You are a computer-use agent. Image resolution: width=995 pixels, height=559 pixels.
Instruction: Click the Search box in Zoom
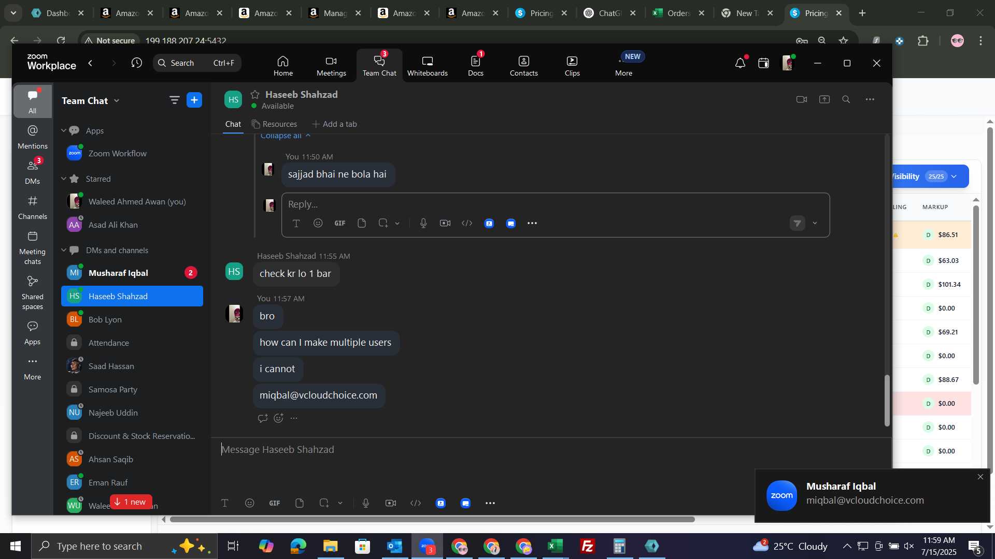click(x=197, y=63)
